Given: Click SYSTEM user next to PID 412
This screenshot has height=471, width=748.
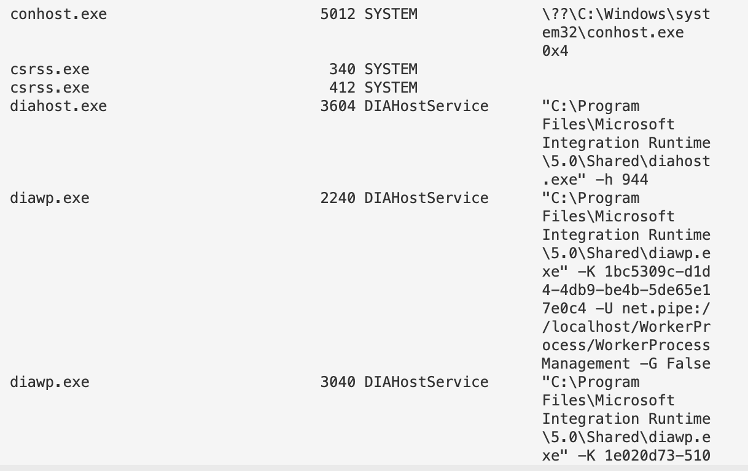Looking at the screenshot, I should 391,88.
